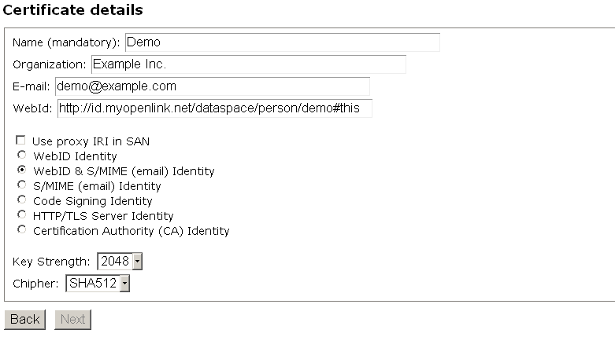Select the S/MIME (email) Identity radio button
This screenshot has width=615, height=337.
point(21,185)
